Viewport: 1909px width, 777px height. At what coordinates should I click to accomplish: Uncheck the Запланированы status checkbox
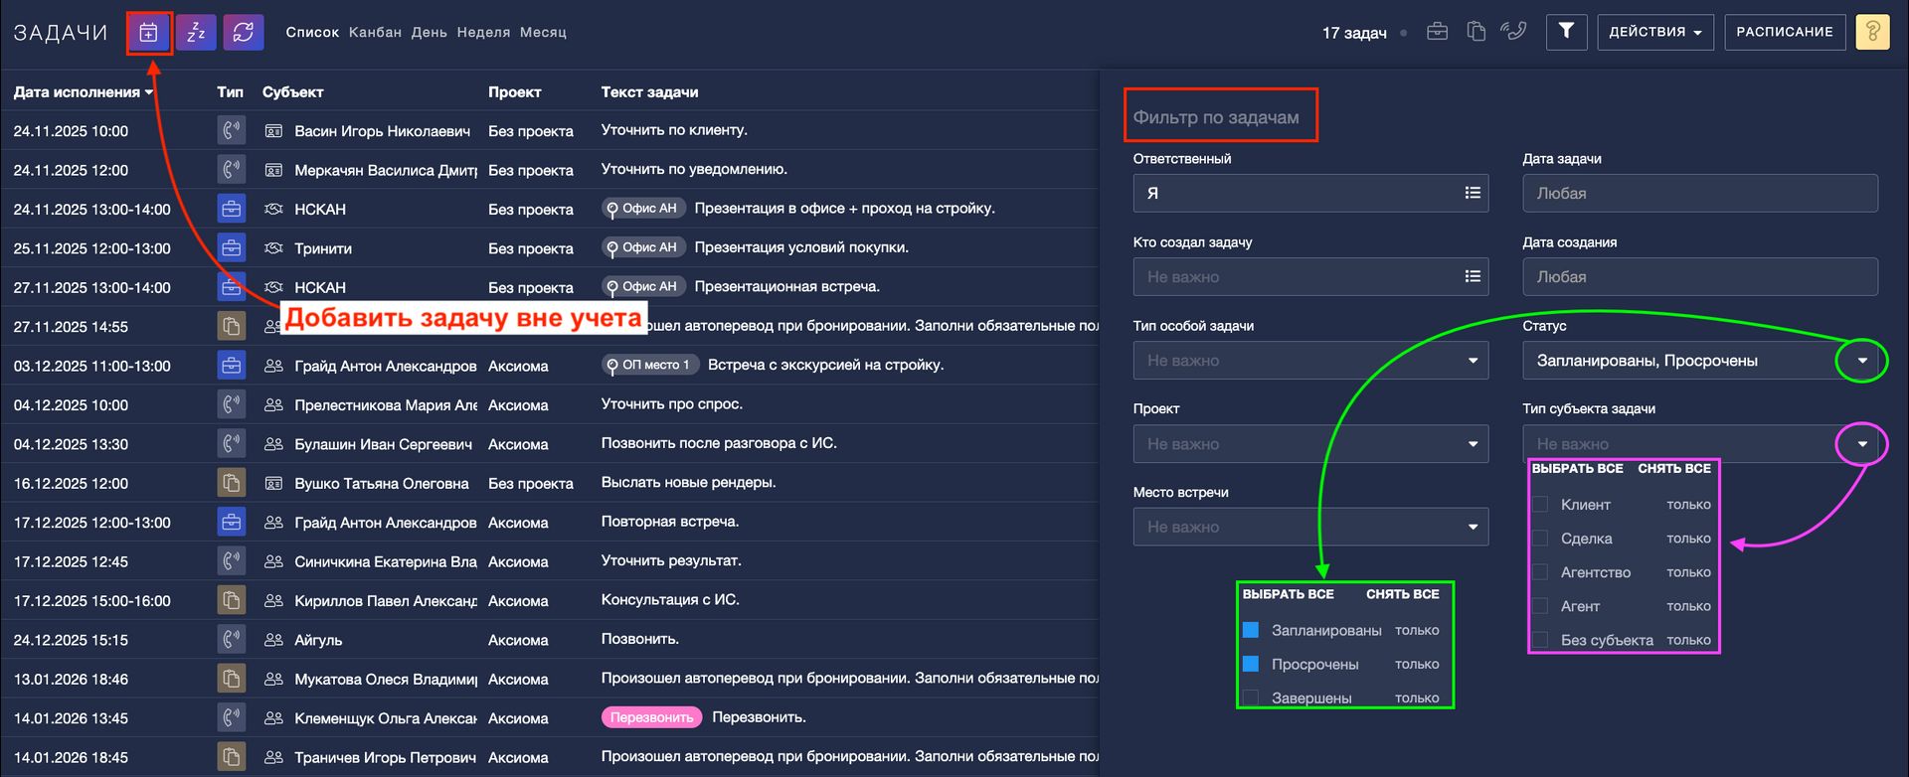click(1251, 630)
